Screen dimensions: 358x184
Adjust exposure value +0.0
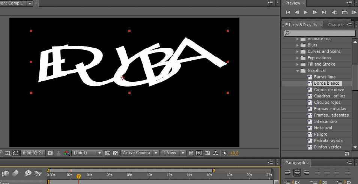click(x=234, y=153)
